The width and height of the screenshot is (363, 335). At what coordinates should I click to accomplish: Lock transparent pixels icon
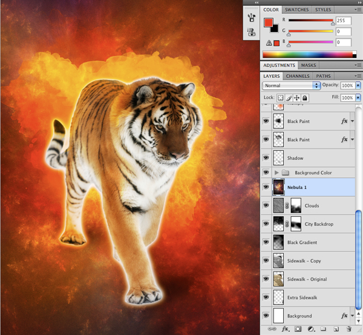tap(280, 98)
